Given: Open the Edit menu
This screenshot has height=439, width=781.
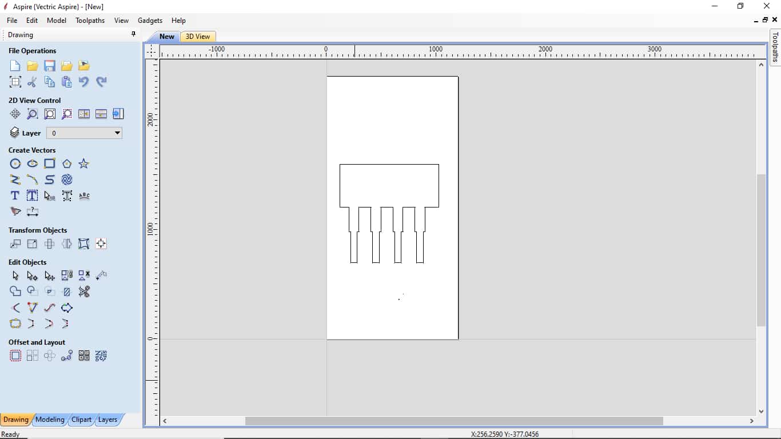Looking at the screenshot, I should pyautogui.click(x=32, y=21).
